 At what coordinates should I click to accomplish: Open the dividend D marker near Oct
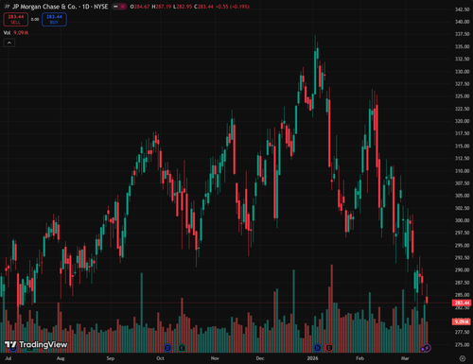click(167, 348)
